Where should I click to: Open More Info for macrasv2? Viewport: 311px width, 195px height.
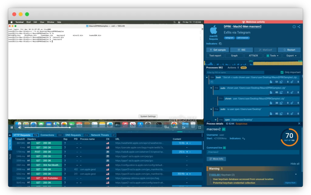pyautogui.click(x=216, y=159)
